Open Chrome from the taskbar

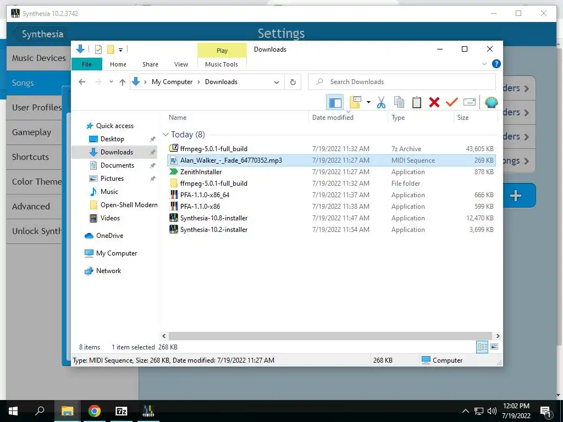coord(94,411)
